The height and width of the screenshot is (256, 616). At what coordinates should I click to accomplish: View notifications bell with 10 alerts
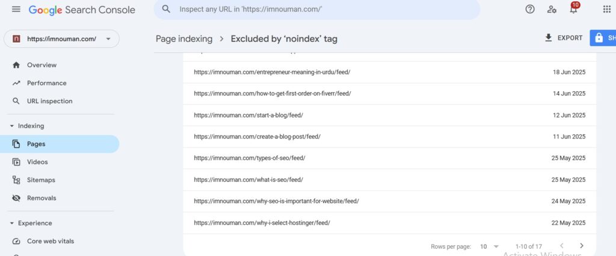pyautogui.click(x=573, y=8)
